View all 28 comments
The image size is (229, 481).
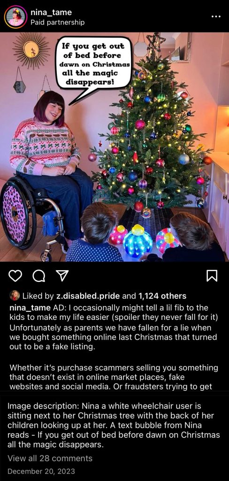50,458
